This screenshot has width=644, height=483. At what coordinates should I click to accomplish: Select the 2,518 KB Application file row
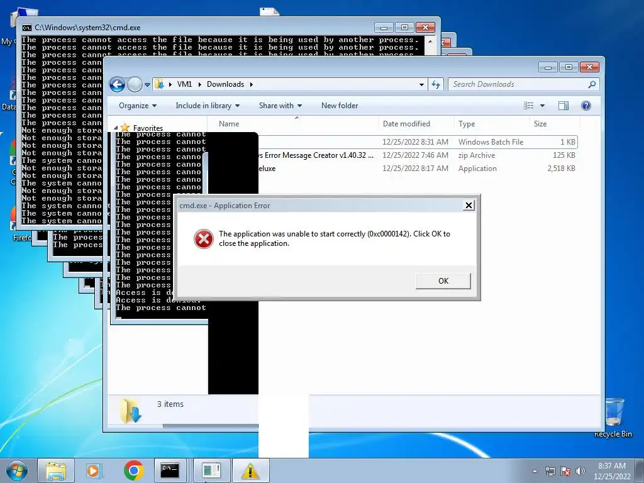(x=417, y=169)
